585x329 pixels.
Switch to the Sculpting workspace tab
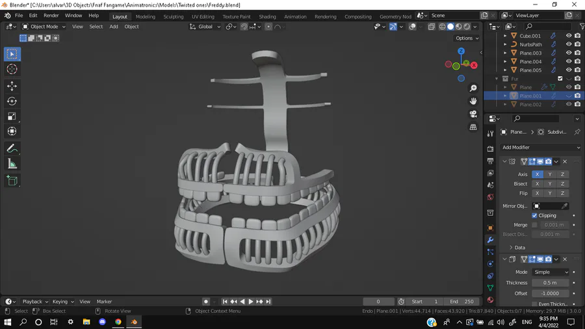(173, 16)
